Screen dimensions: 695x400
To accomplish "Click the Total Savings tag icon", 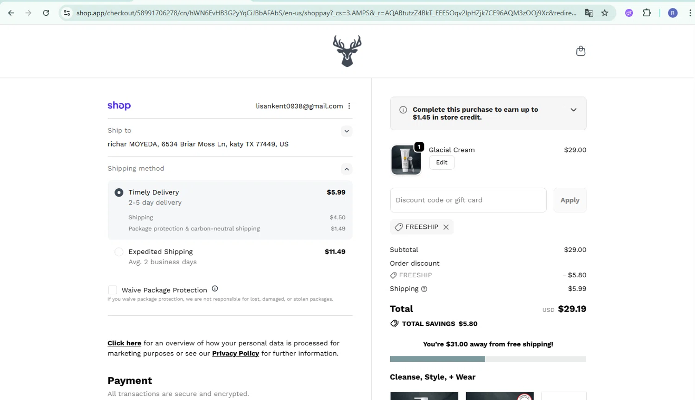I will [x=394, y=324].
